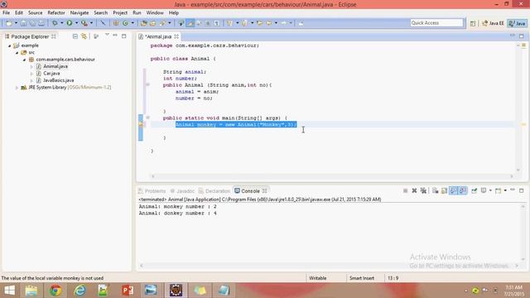Toggle Show Console on Standard Out
Viewport: 530px width, 298px height.
pos(453,191)
